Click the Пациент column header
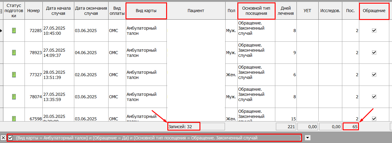 [x=196, y=11]
